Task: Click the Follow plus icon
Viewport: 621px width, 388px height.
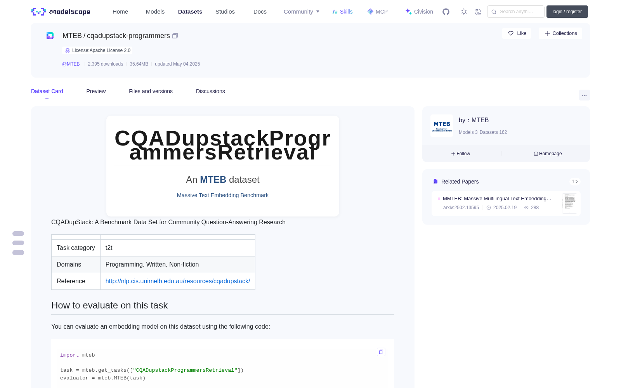Action: point(453,154)
